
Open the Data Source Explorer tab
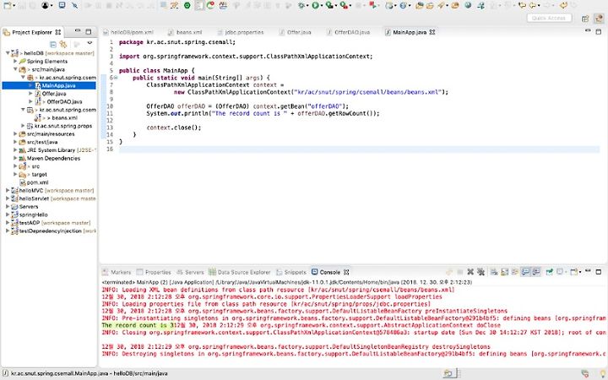point(240,272)
